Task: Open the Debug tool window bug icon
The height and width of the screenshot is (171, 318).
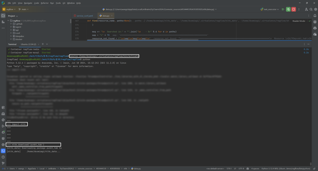Action: pos(3,132)
